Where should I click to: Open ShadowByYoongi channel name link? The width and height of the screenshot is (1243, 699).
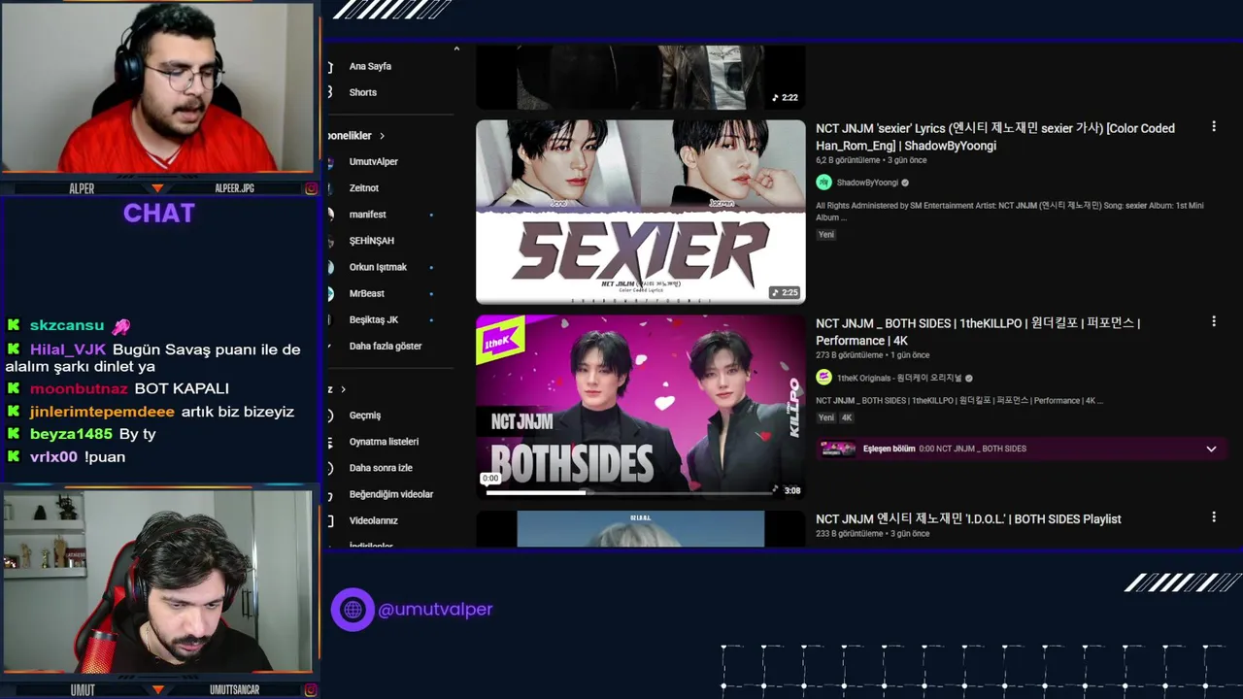867,183
